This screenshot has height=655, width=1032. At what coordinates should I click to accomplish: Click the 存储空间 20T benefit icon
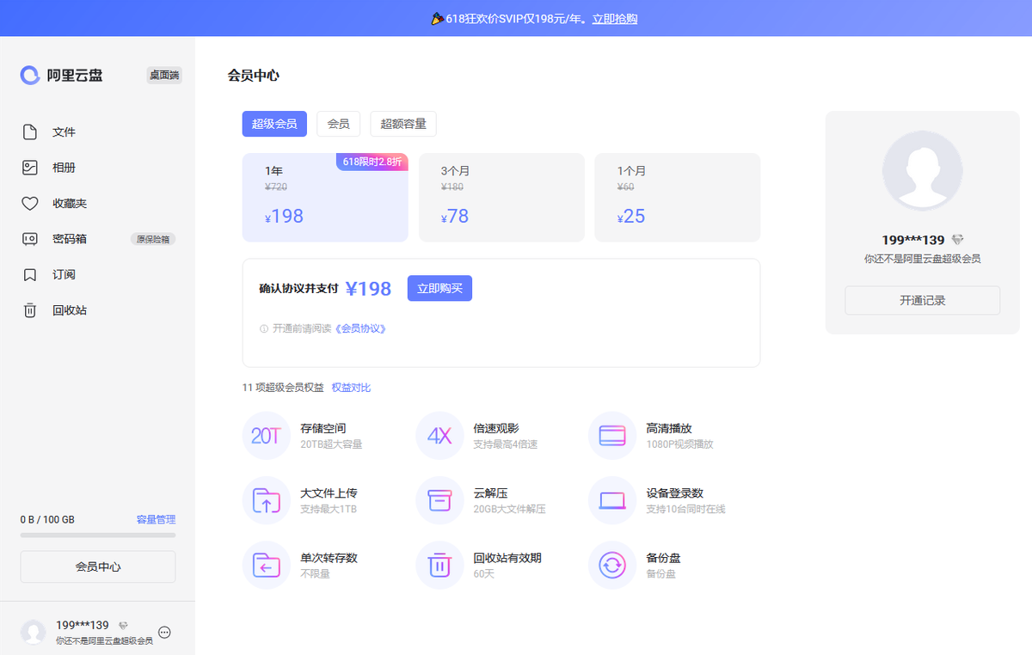coord(267,436)
